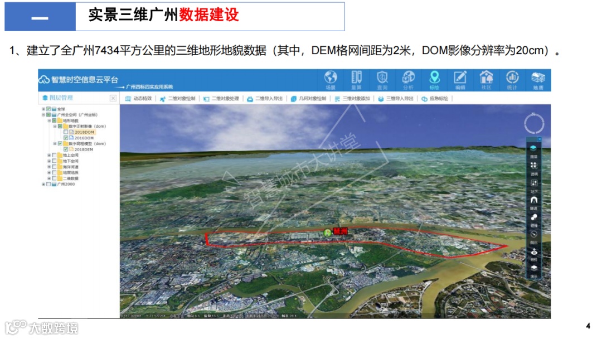Disable the 2016DOM layer checkbox
Image resolution: width=602 pixels, height=339 pixels.
point(66,138)
